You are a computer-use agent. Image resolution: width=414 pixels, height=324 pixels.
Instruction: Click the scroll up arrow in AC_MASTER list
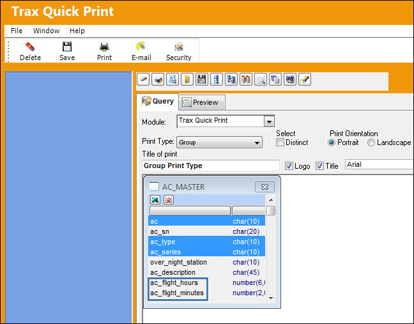pos(271,200)
